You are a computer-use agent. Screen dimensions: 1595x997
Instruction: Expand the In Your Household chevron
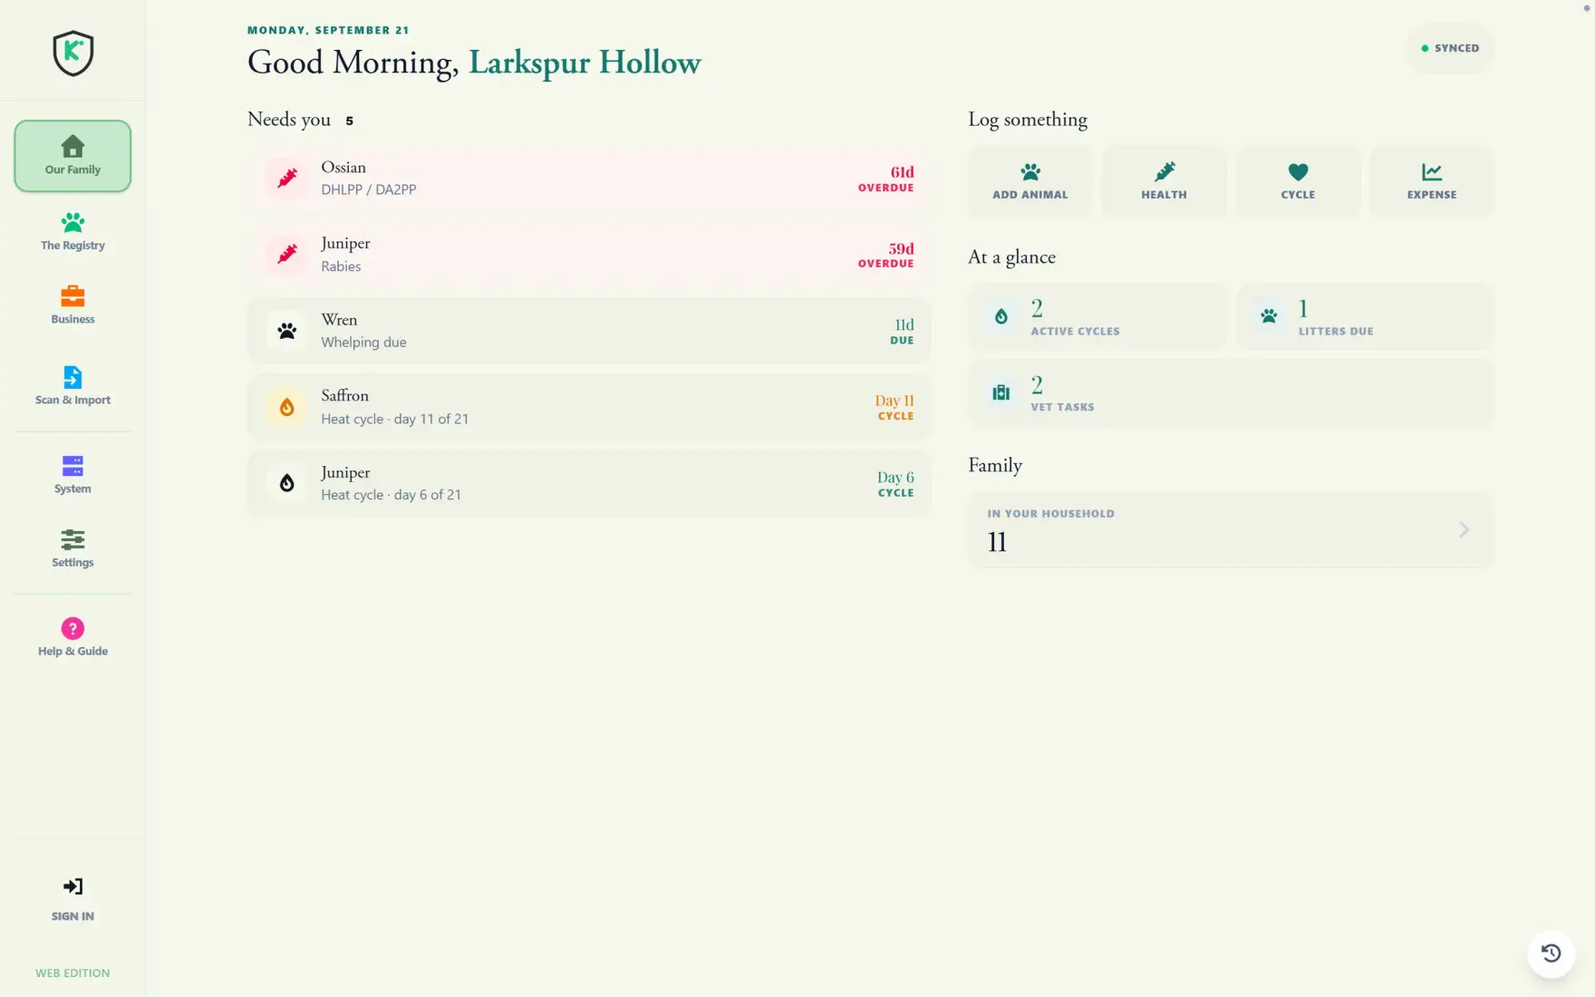pyautogui.click(x=1464, y=529)
